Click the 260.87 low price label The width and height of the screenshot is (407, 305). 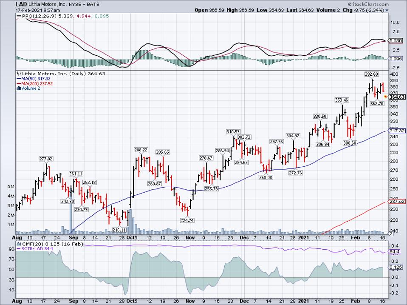tap(155, 184)
